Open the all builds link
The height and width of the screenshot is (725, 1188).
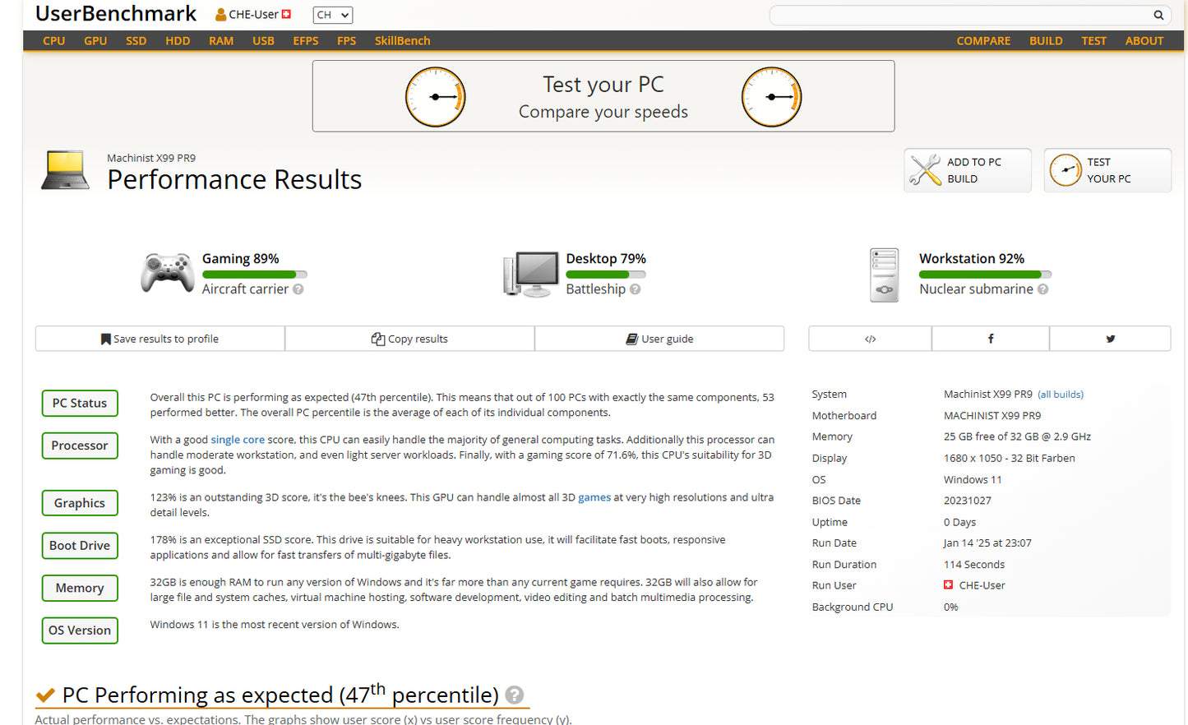(1061, 395)
